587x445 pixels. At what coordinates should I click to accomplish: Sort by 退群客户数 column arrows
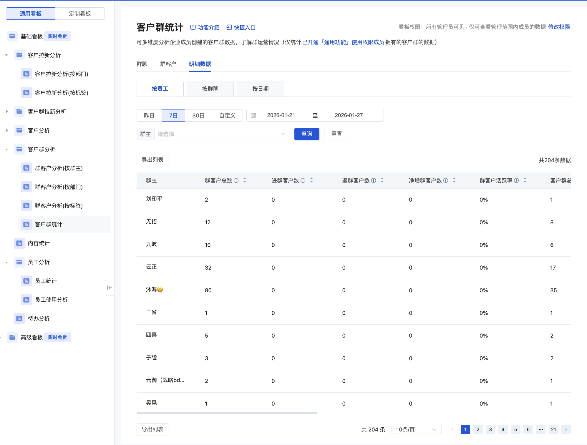coord(382,180)
